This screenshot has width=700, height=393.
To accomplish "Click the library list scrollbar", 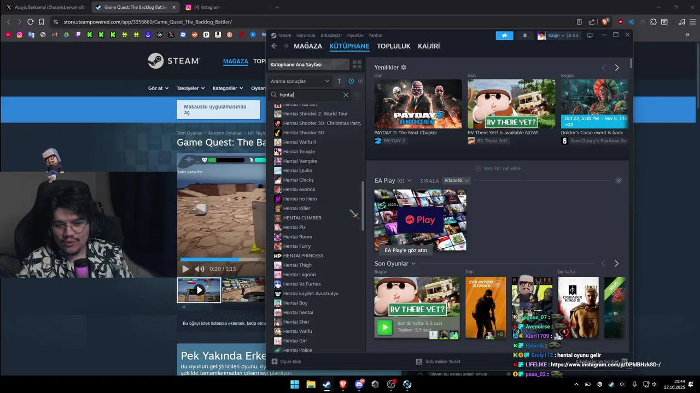I will (362, 206).
